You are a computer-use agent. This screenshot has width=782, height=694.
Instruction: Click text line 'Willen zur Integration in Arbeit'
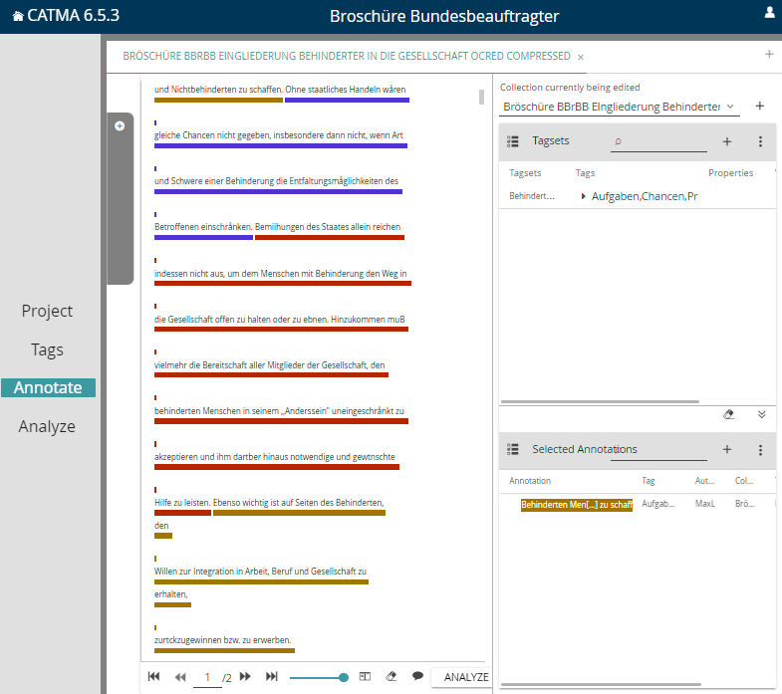[260, 572]
